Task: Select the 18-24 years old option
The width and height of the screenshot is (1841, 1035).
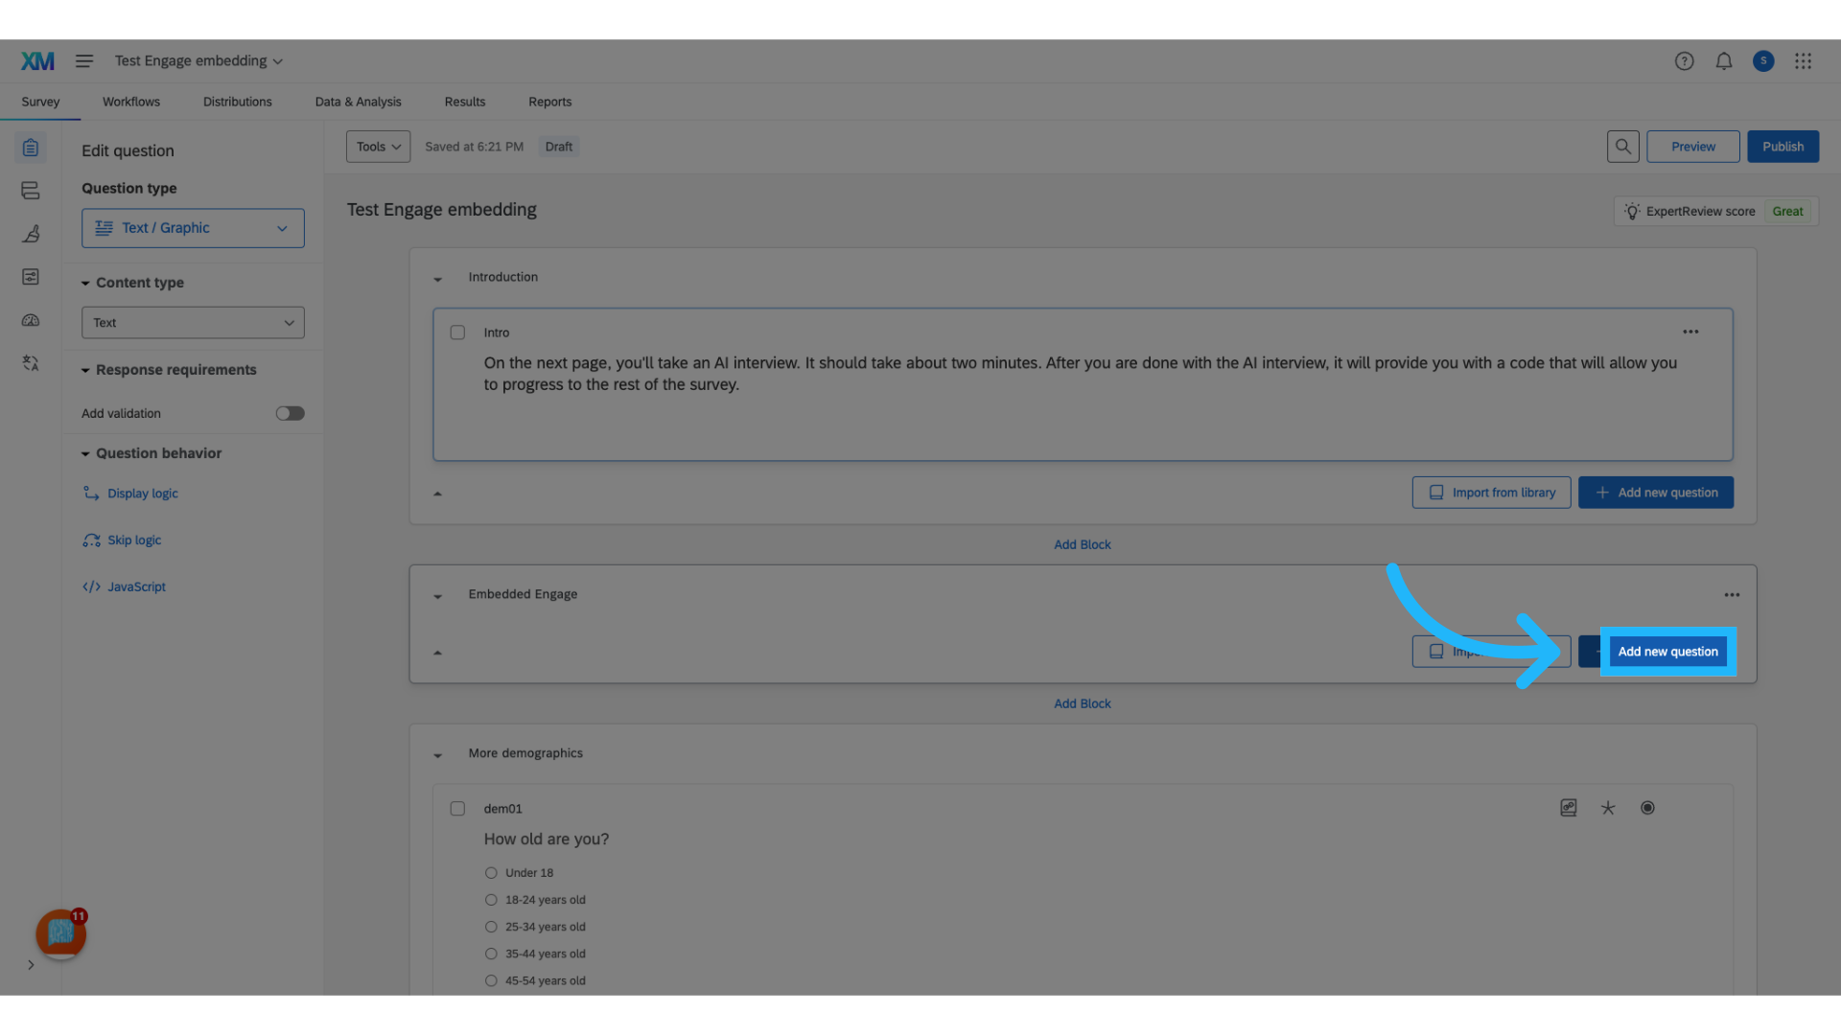Action: pyautogui.click(x=491, y=900)
